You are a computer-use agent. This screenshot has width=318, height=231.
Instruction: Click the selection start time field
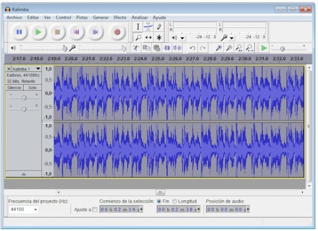pos(122,209)
